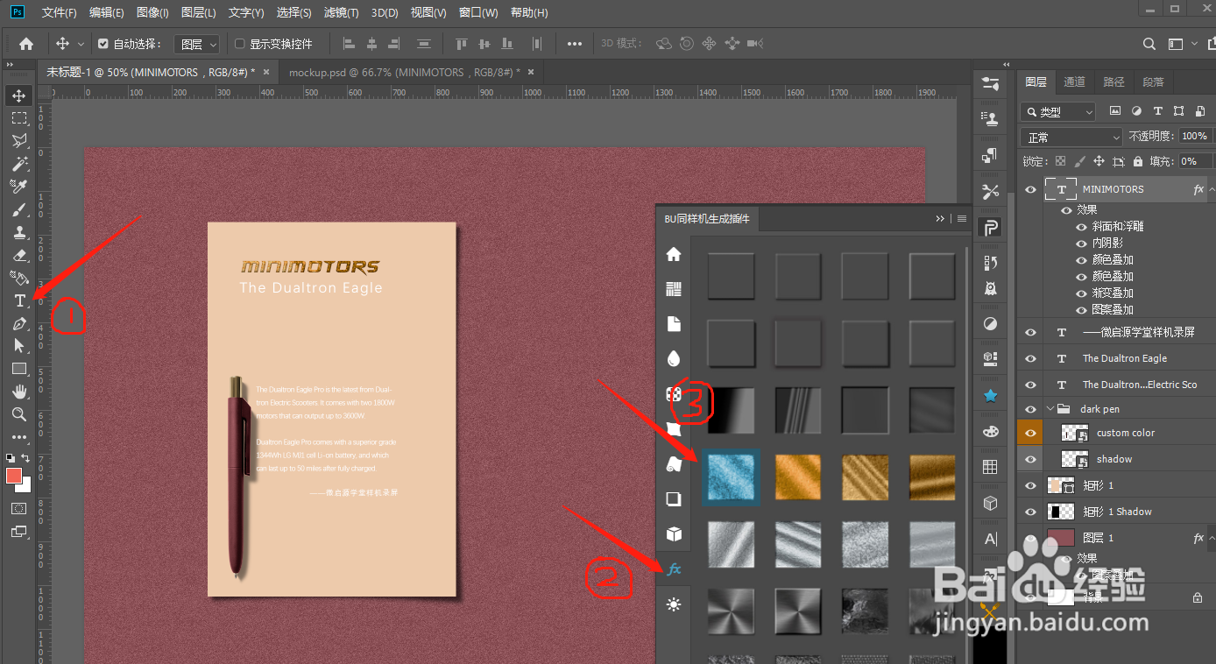Select the Polygonal Lasso tool
The image size is (1216, 664).
(x=19, y=140)
